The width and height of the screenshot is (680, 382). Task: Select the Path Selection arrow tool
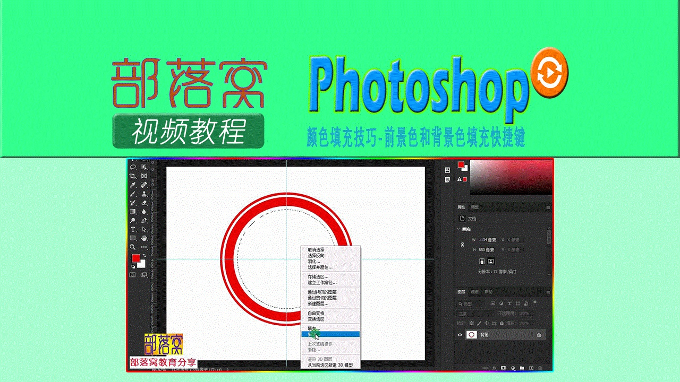[144, 229]
